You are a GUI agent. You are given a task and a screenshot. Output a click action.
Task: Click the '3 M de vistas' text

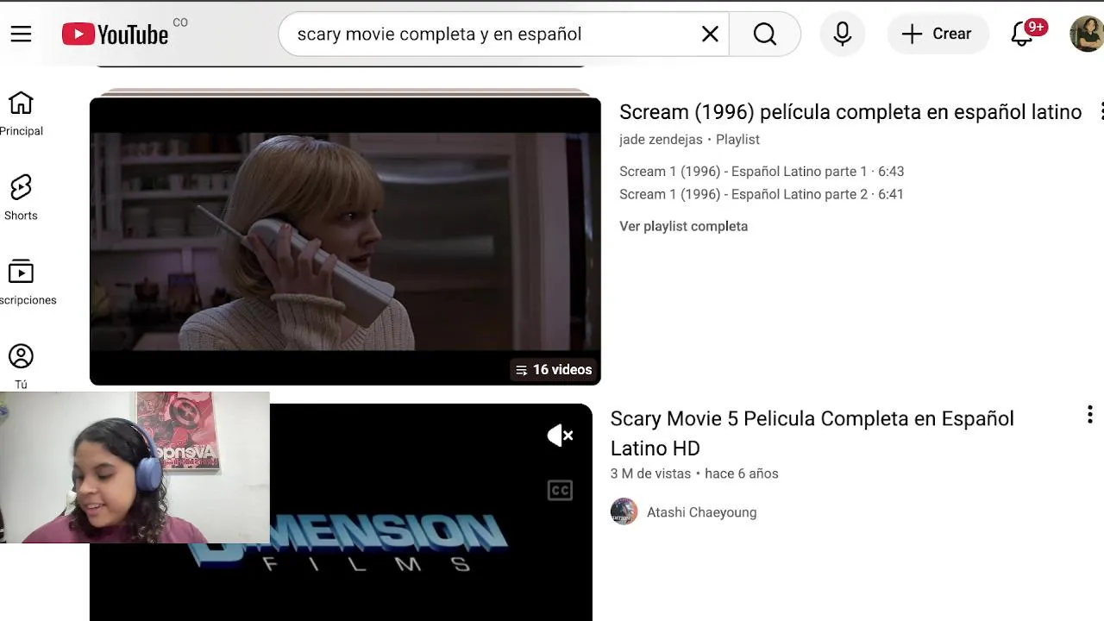[x=650, y=474]
